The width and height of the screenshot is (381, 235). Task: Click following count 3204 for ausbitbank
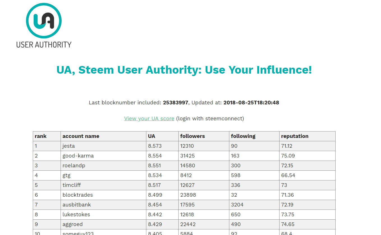coord(237,205)
